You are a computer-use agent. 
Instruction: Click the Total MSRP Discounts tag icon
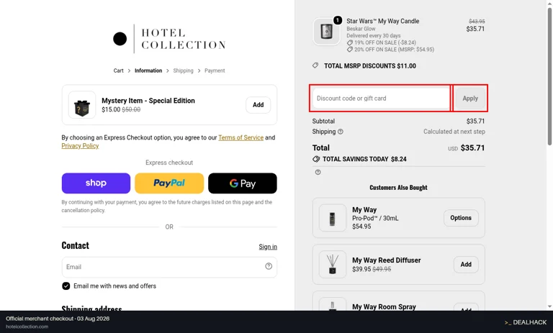pos(315,65)
